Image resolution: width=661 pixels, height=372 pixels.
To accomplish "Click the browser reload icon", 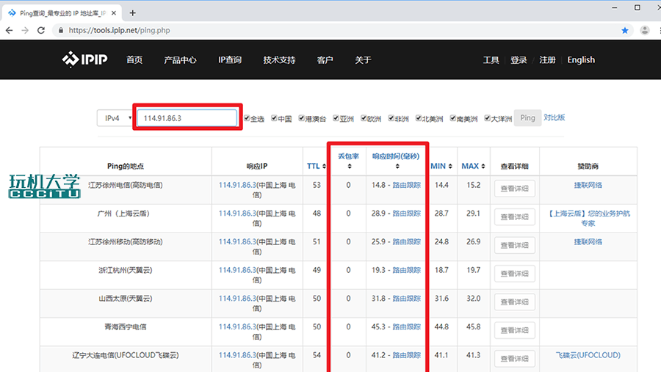I will pos(41,31).
